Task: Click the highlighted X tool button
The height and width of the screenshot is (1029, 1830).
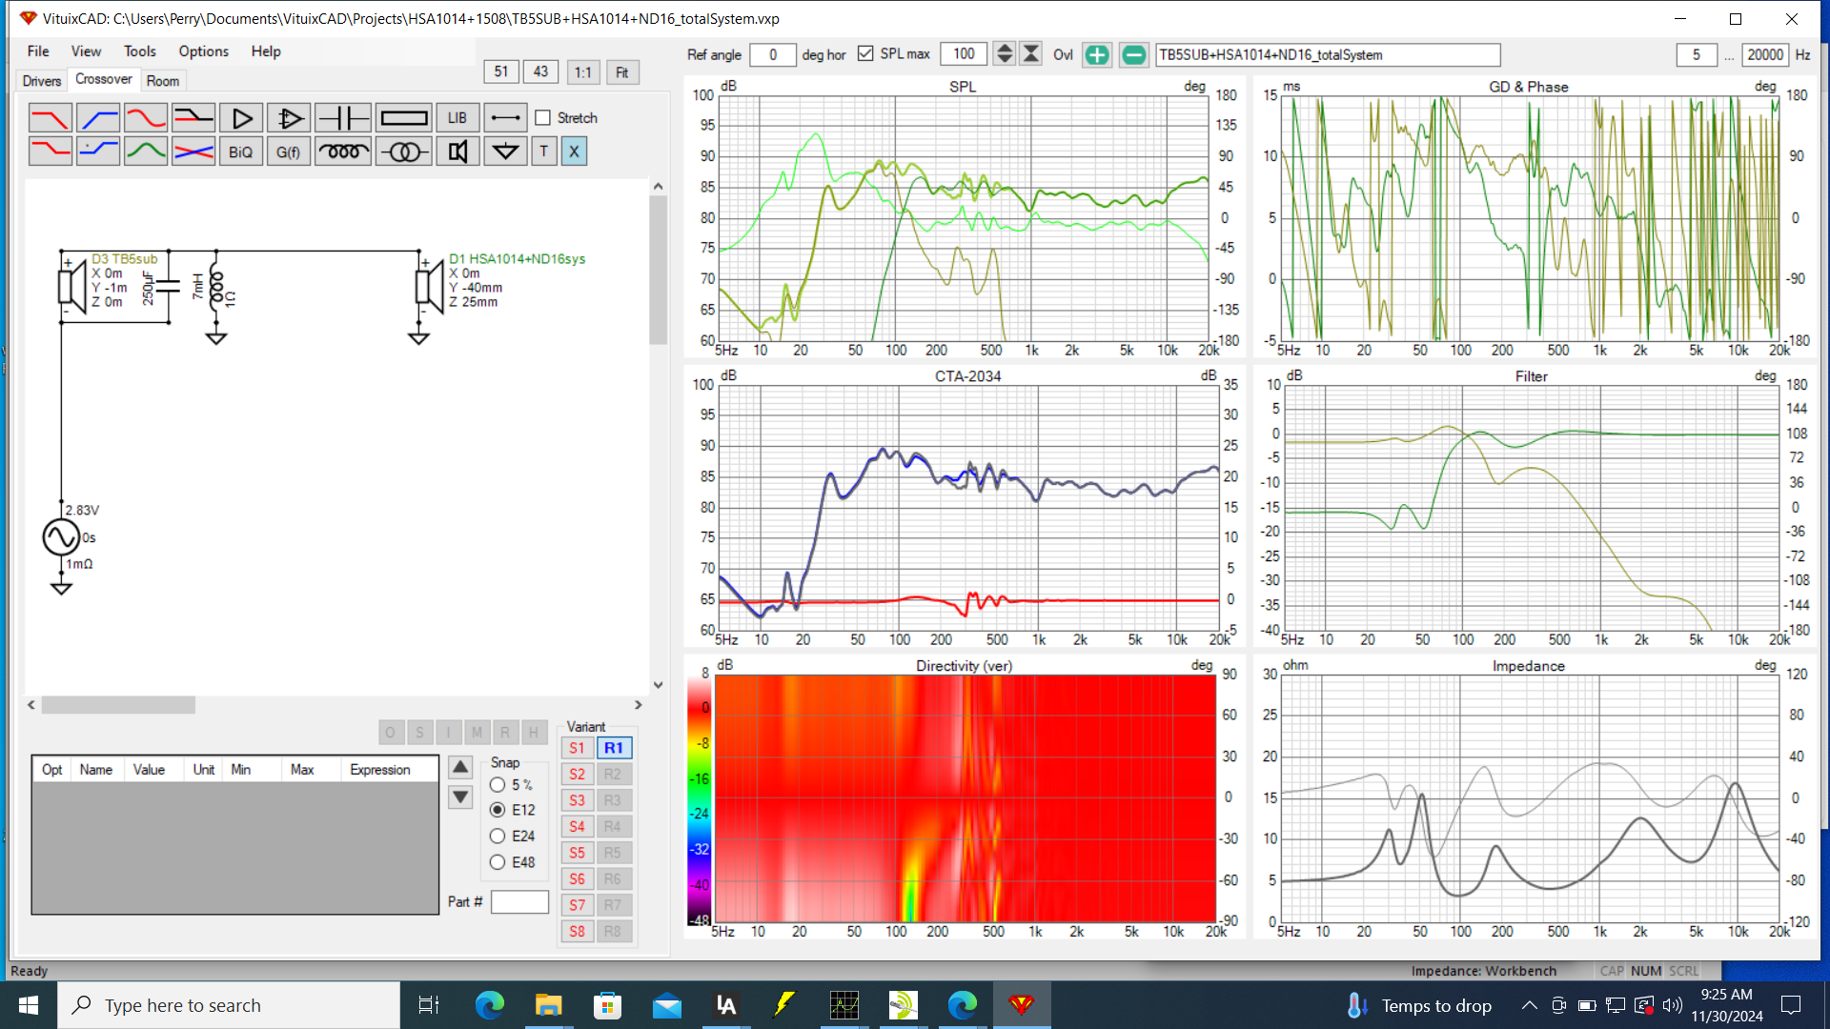Action: click(x=574, y=151)
